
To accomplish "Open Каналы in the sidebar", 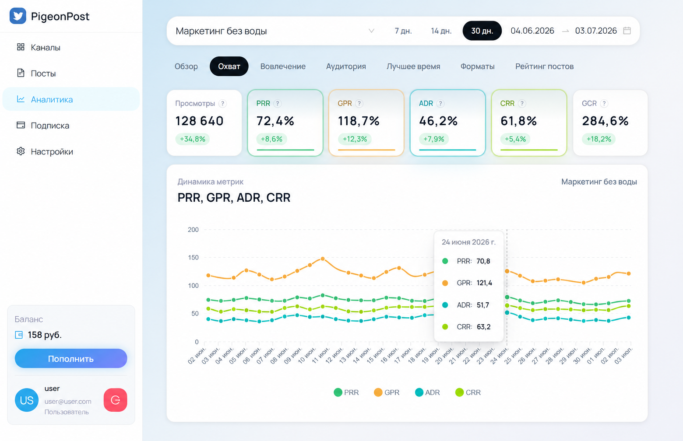I will click(71, 47).
